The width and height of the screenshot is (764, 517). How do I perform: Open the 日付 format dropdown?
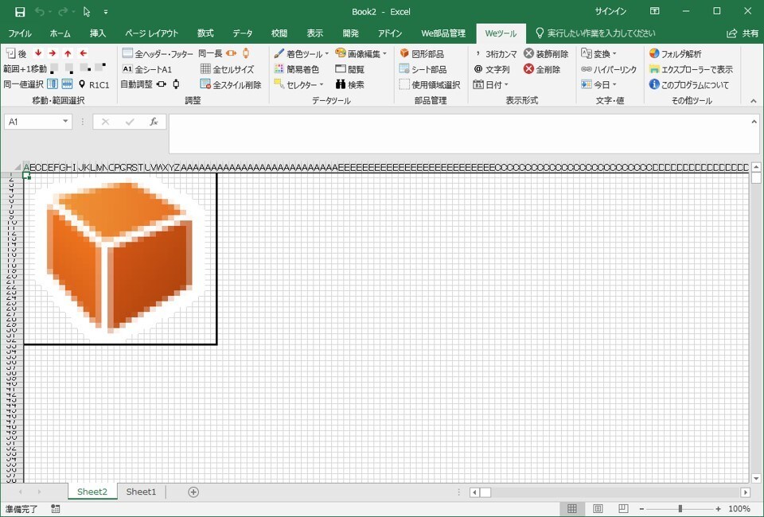pyautogui.click(x=491, y=84)
